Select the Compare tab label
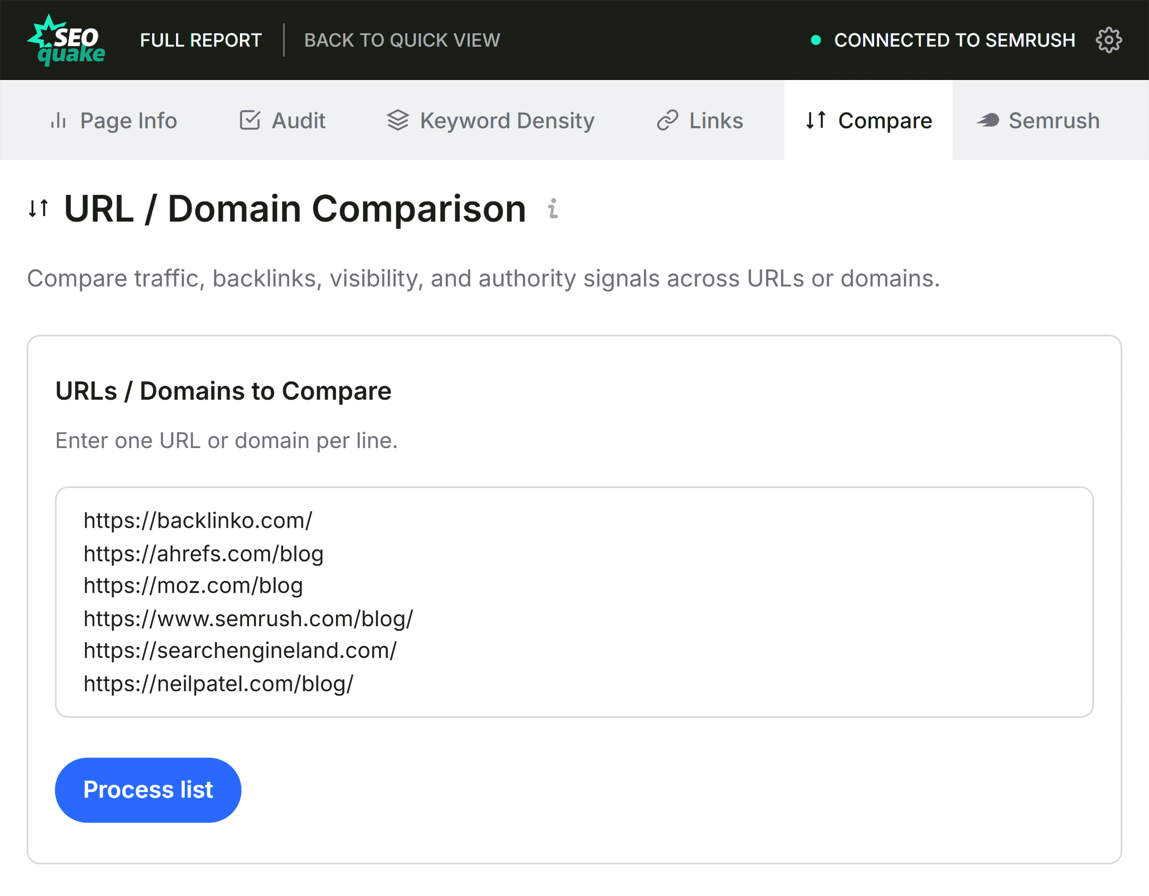Screen dimensions: 1149x896 point(885,120)
